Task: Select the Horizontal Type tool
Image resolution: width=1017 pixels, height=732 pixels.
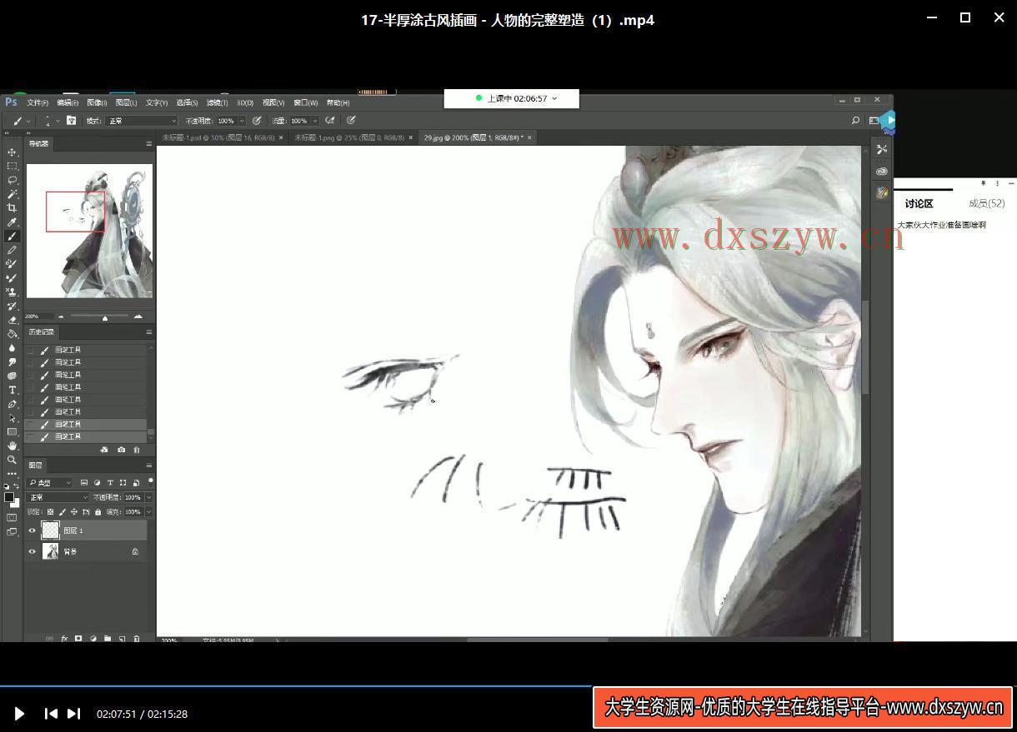Action: point(12,390)
